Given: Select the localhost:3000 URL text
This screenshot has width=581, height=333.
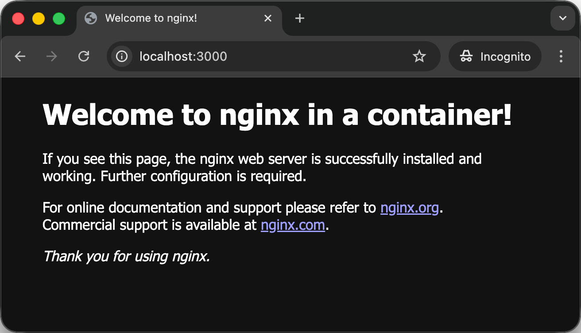Looking at the screenshot, I should tap(183, 56).
